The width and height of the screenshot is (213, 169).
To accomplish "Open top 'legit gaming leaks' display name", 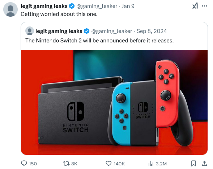I will pos(44,6).
